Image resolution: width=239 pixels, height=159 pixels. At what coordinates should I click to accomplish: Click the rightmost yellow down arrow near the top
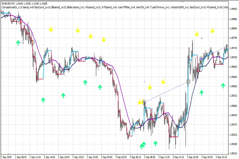pyautogui.click(x=213, y=31)
